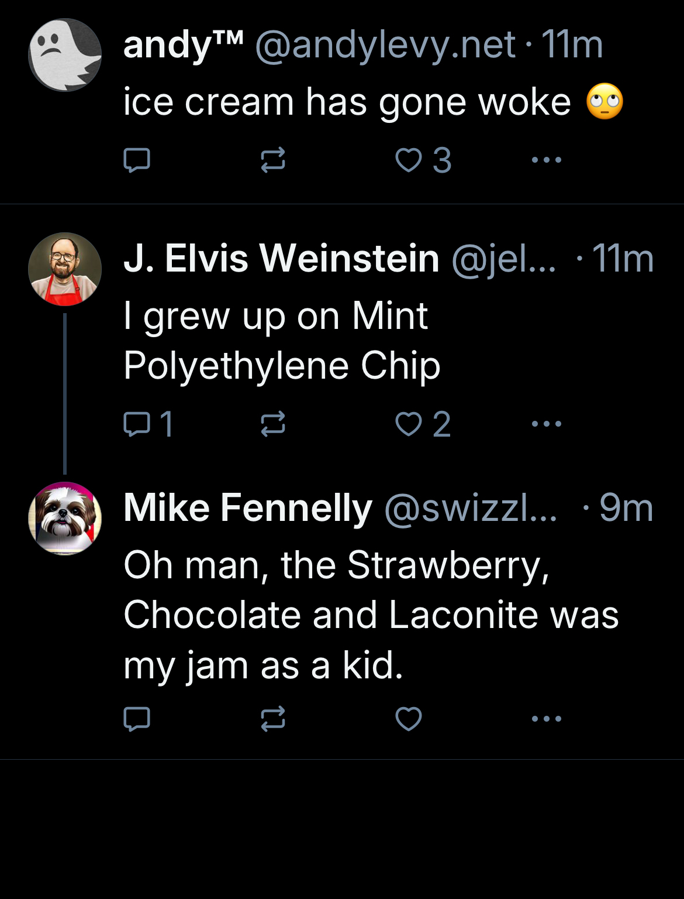Repost the Mint Polyethylene Chip post

273,424
